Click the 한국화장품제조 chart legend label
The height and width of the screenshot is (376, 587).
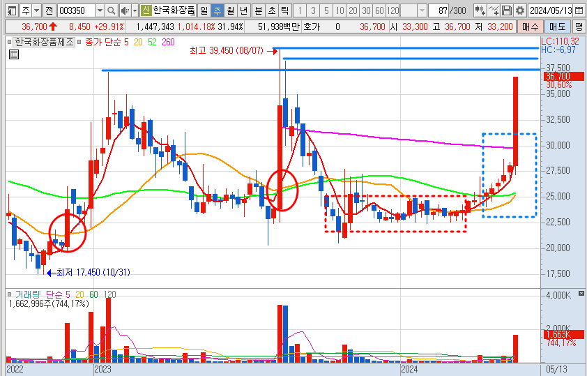(44, 42)
